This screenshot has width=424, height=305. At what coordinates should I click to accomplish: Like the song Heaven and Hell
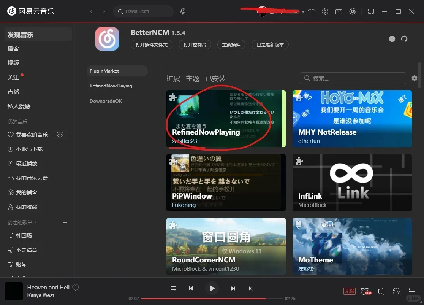pos(76,288)
